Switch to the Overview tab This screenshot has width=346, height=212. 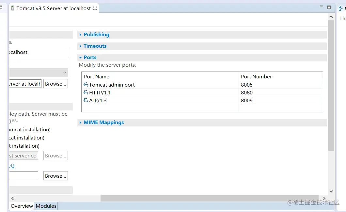point(22,206)
